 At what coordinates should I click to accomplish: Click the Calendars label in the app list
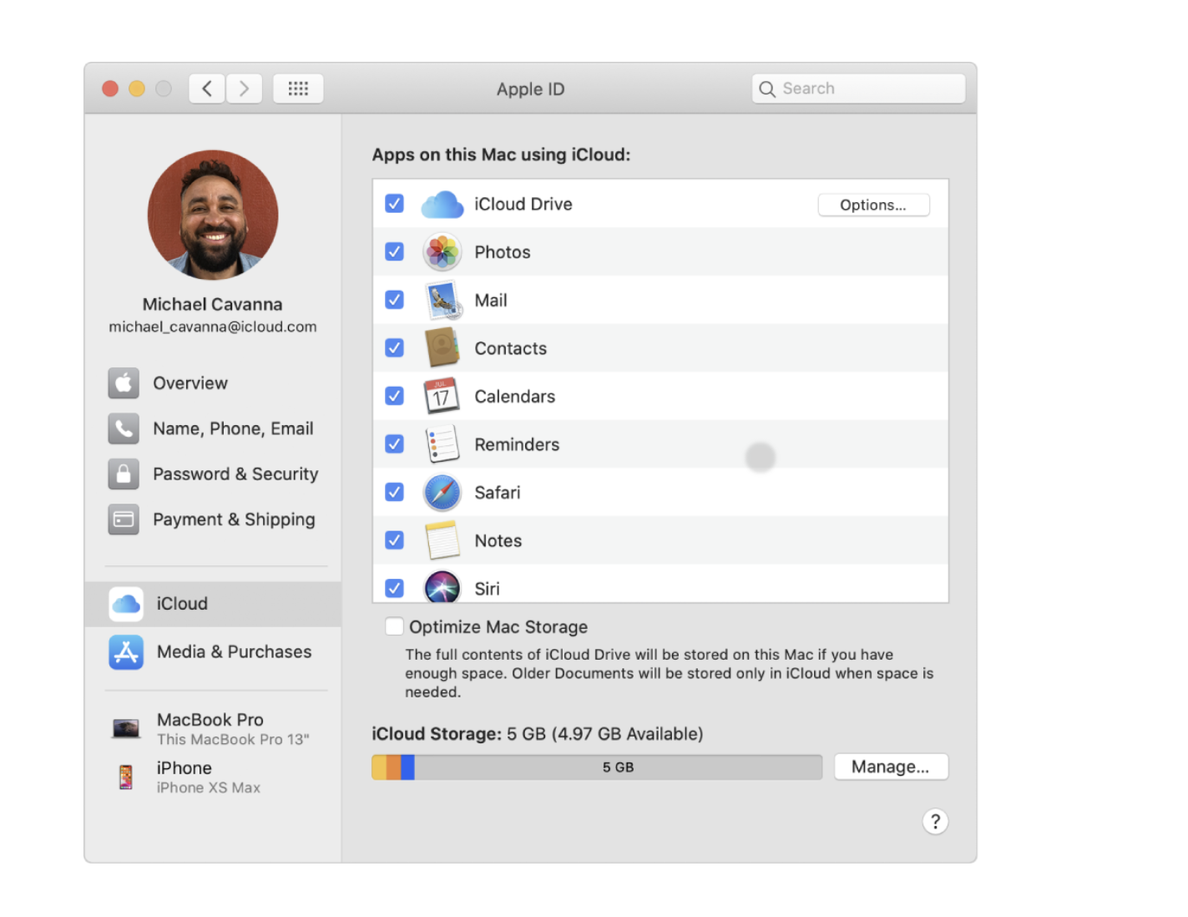point(515,397)
